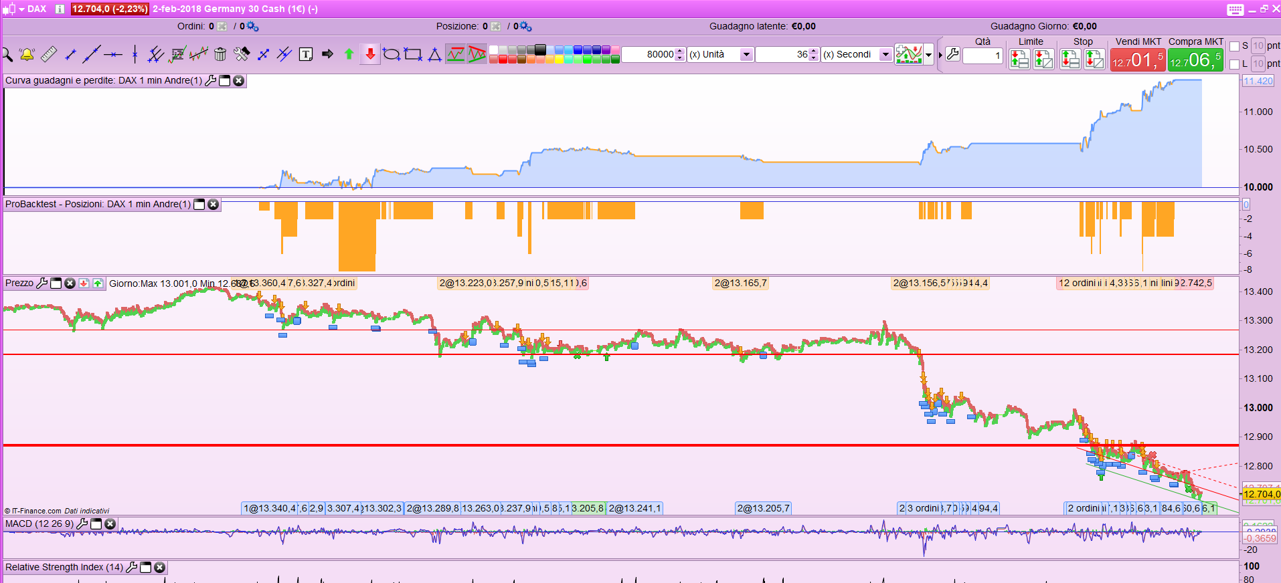Collapse the order panel with the triangle
The width and height of the screenshot is (1281, 583).
tap(940, 55)
